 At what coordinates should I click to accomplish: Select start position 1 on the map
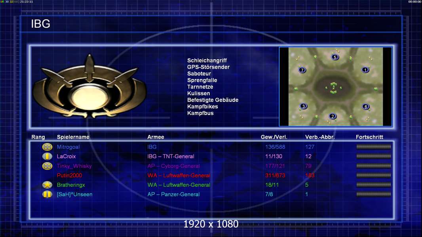[x=365, y=70]
